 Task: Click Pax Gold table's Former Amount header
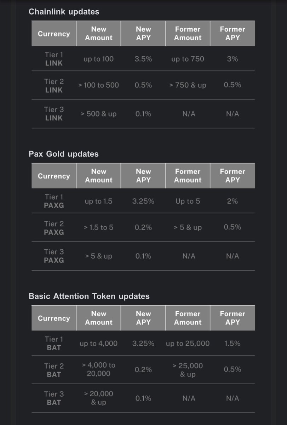pos(188,176)
